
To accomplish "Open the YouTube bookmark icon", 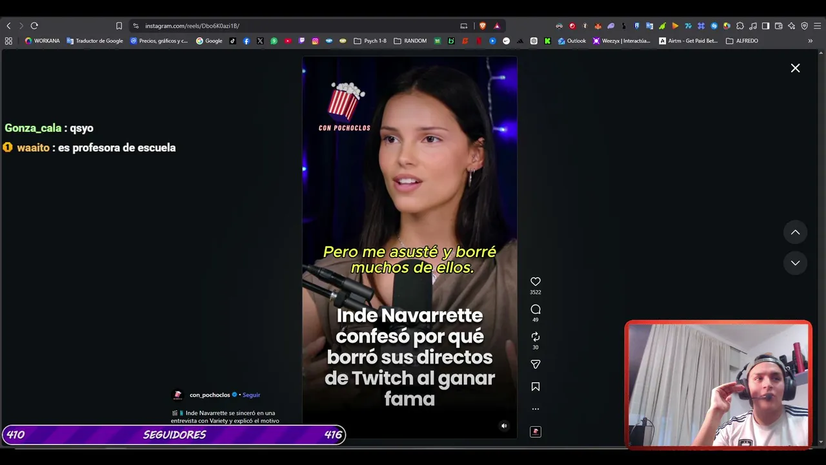I will (288, 41).
